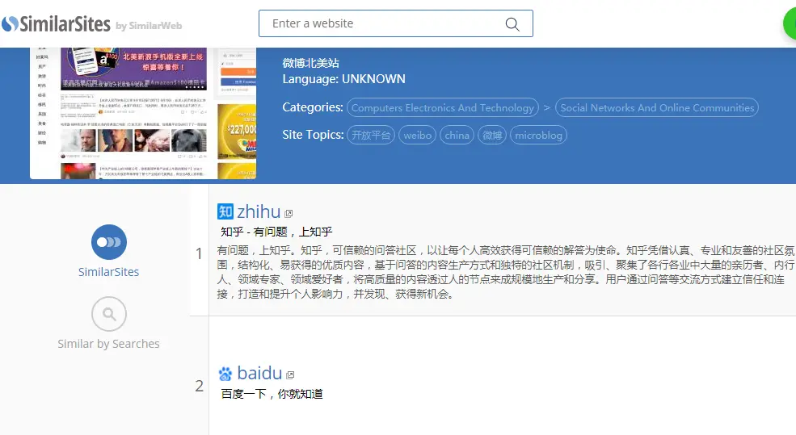
Task: Click 'Language: UNKNOWN' text
Action: [x=343, y=79]
